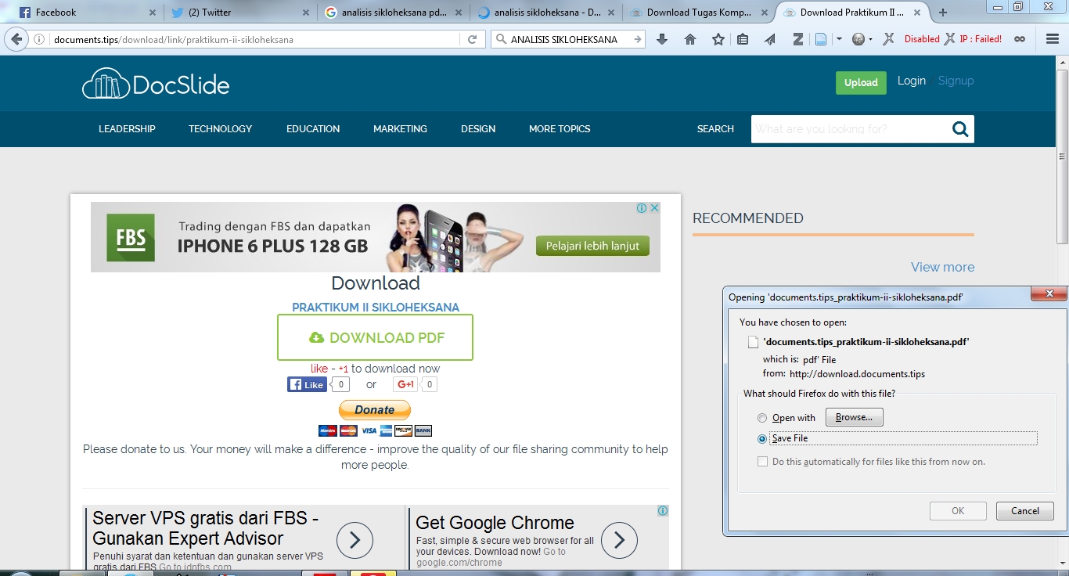Expand MORE TOPICS in the navigation bar
This screenshot has height=576, width=1069.
(x=559, y=129)
